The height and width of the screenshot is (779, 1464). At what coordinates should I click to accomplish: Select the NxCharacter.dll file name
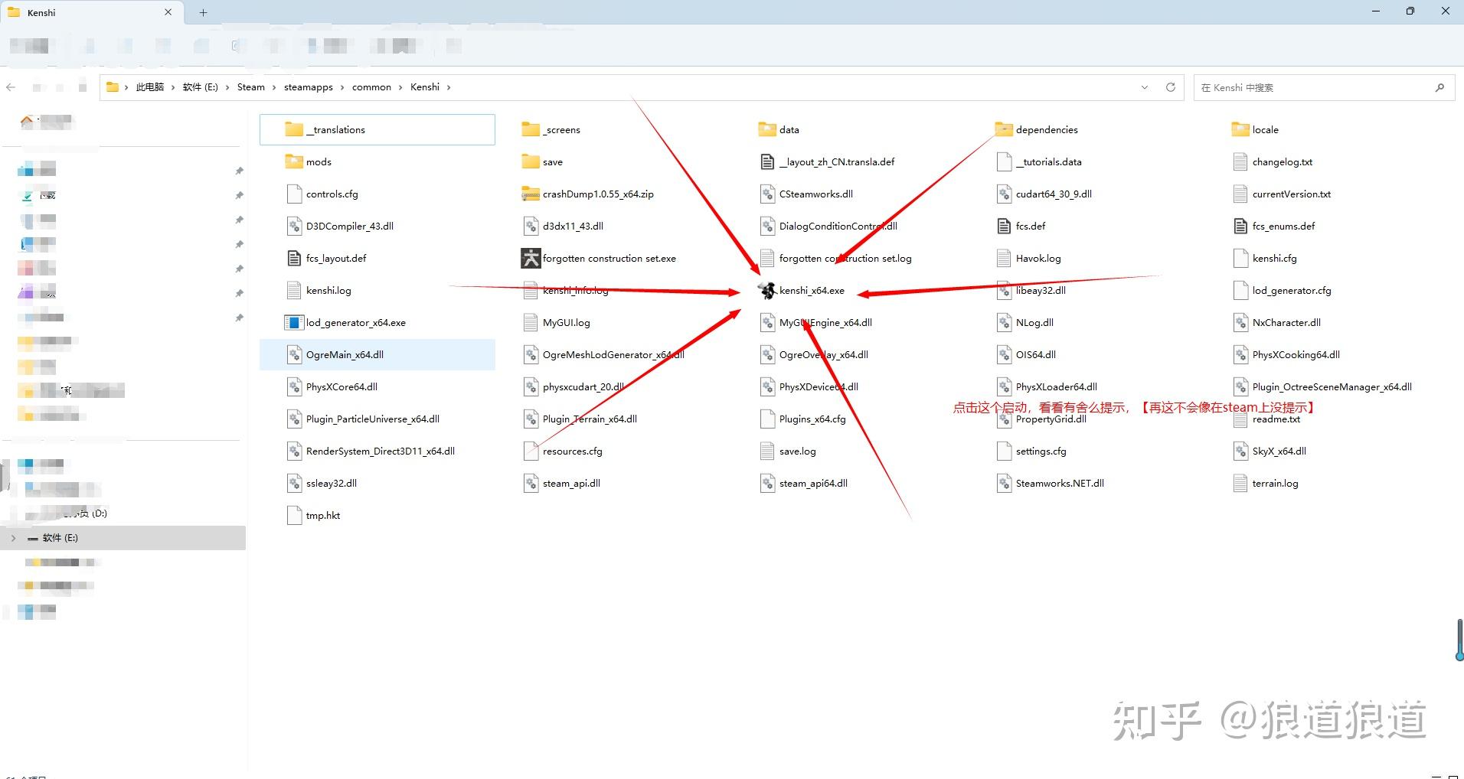tap(1286, 323)
